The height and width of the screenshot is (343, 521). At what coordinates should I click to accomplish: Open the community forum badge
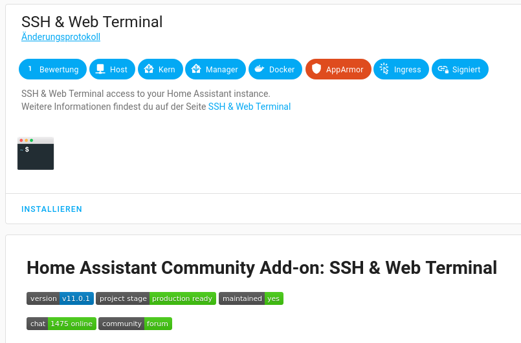[x=135, y=324]
